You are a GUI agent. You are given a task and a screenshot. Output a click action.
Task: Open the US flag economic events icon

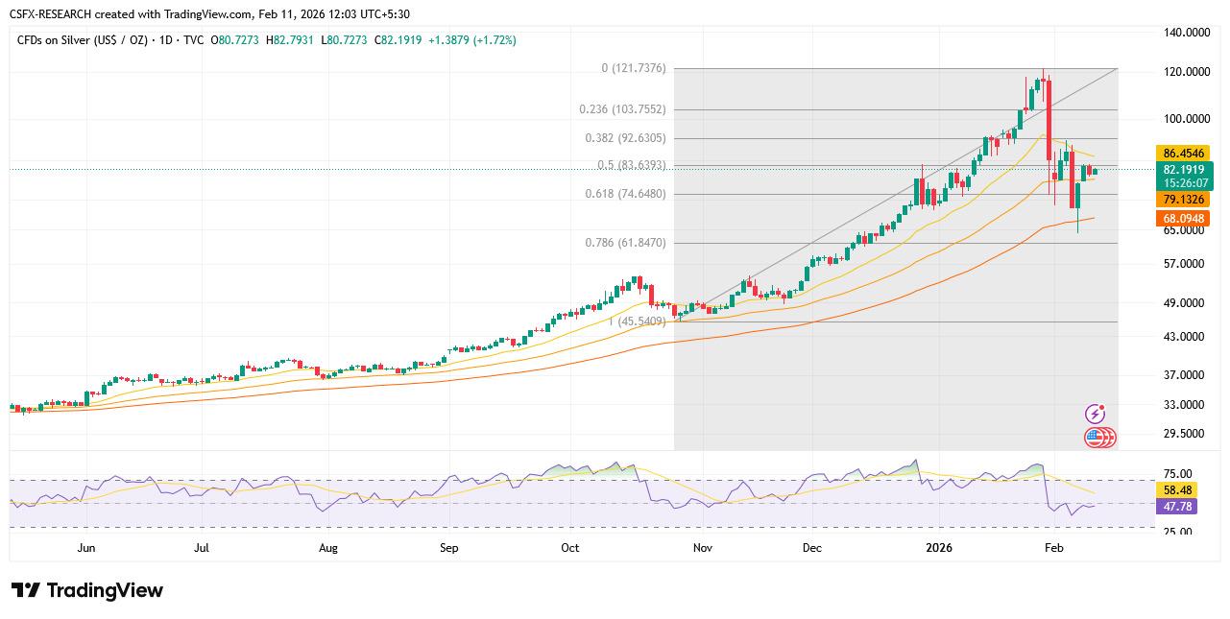1096,438
